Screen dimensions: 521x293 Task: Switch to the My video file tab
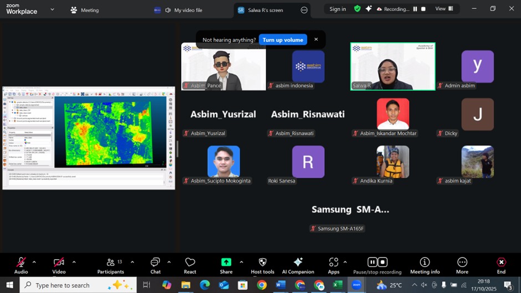click(187, 10)
